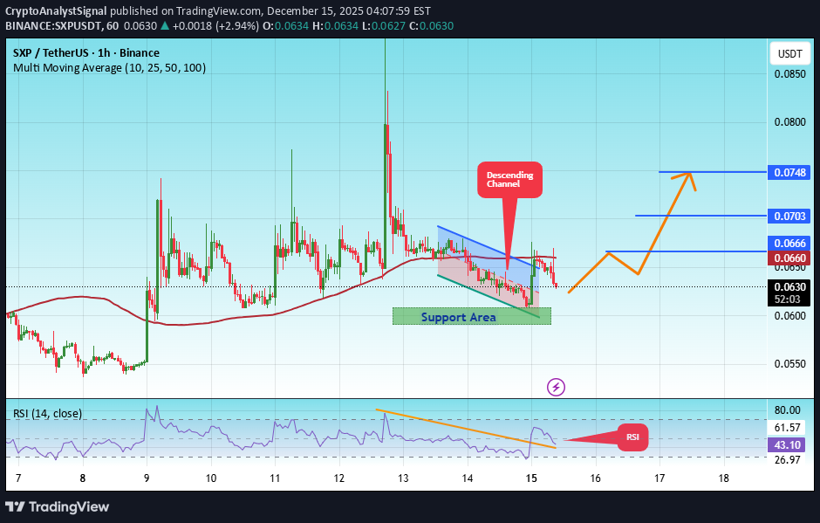Click the Descending Channel callout
This screenshot has width=820, height=523.
tap(509, 179)
